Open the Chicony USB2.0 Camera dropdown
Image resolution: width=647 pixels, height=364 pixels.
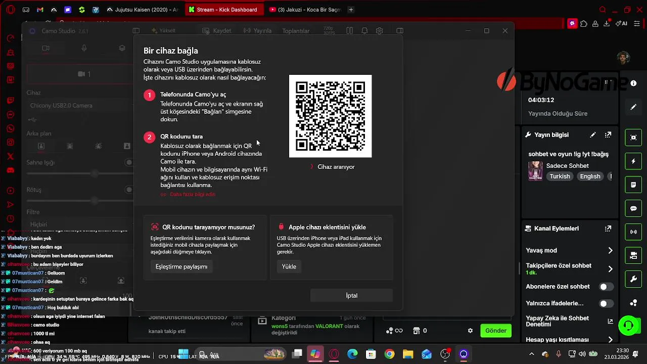pyautogui.click(x=80, y=106)
